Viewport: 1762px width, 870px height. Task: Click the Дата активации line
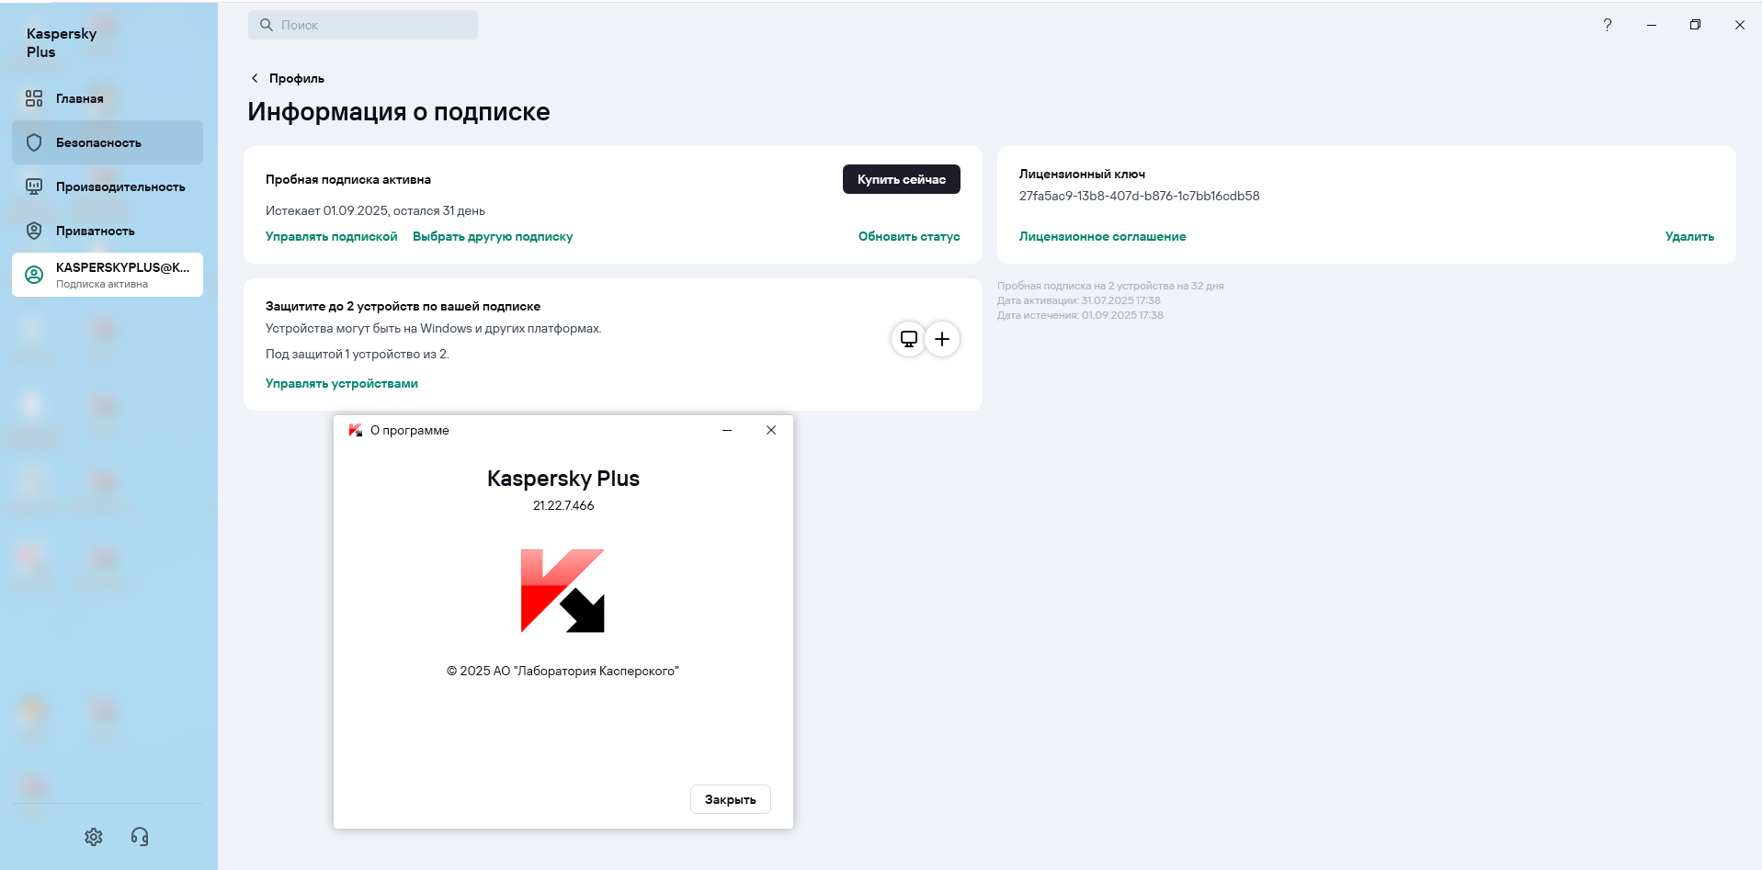click(x=1079, y=300)
